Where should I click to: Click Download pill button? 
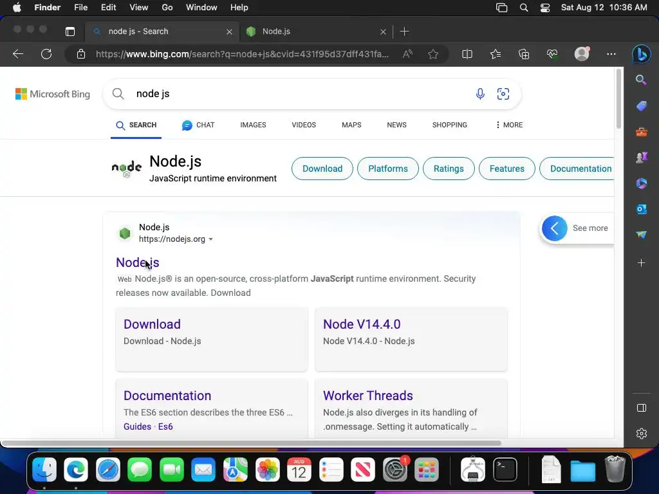(322, 169)
